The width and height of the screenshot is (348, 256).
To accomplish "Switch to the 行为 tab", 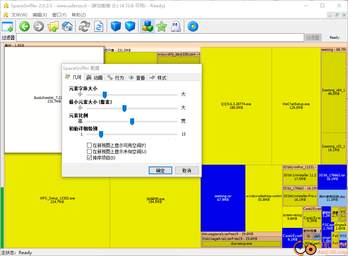I will 116,77.
